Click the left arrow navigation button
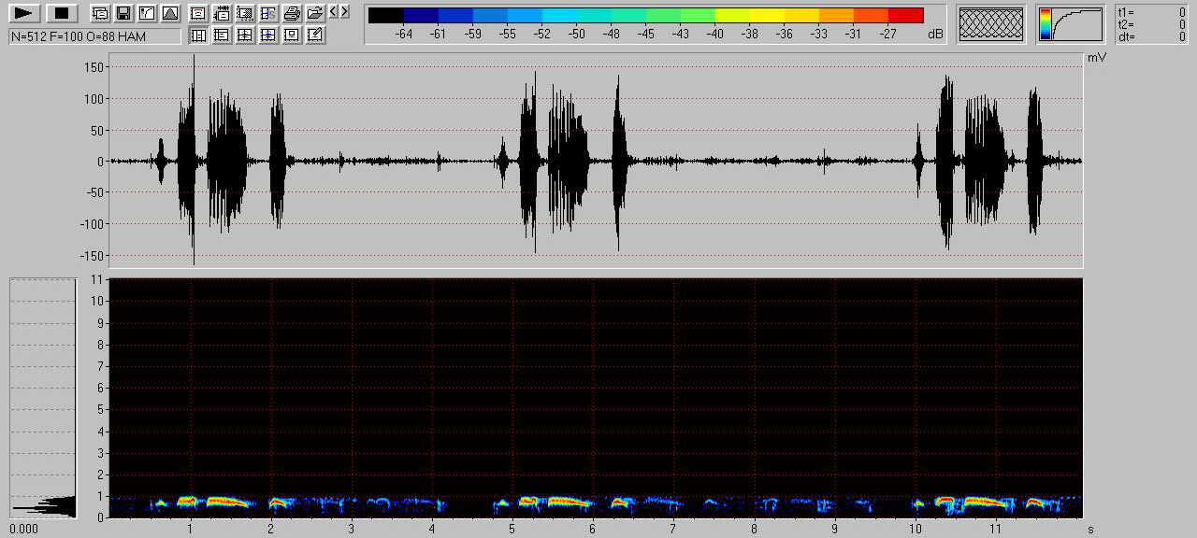This screenshot has width=1197, height=538. click(334, 11)
